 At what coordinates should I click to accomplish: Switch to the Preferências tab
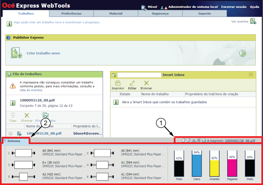(x=71, y=14)
